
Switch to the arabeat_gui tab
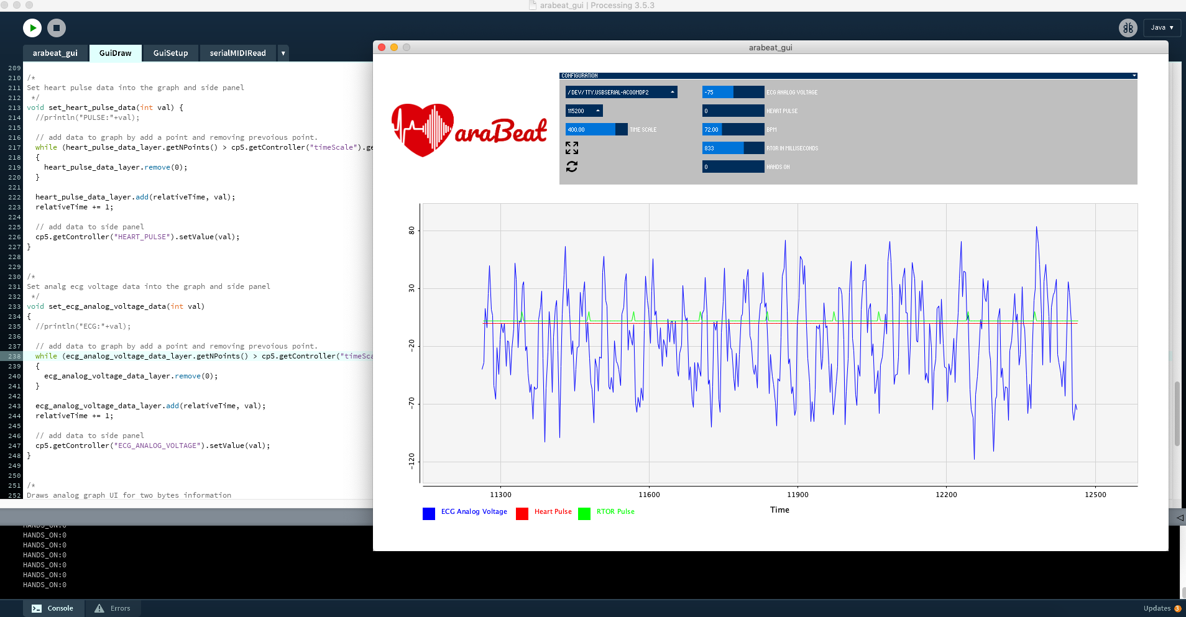[x=55, y=53]
